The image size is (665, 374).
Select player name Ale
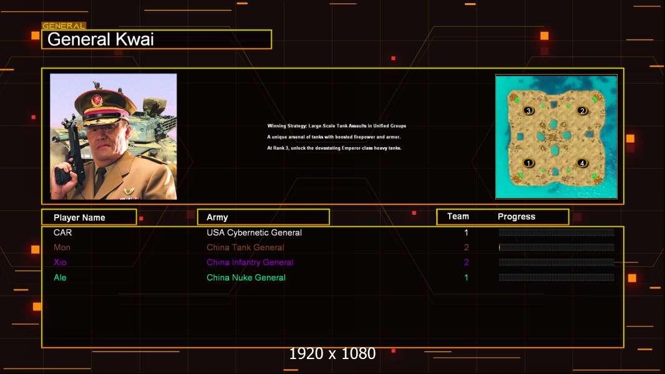point(60,277)
